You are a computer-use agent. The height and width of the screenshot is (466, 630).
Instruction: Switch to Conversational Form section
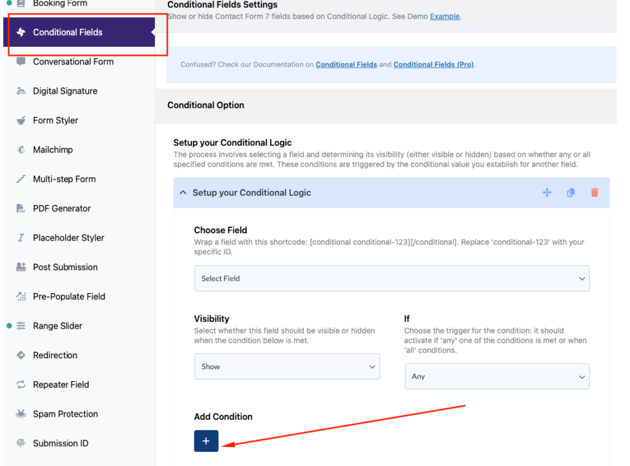tap(73, 62)
